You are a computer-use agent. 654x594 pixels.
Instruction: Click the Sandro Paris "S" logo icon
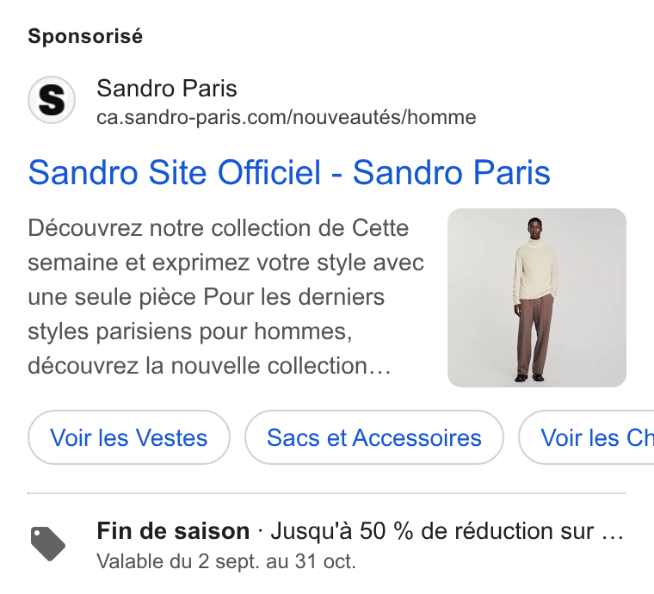tap(52, 100)
